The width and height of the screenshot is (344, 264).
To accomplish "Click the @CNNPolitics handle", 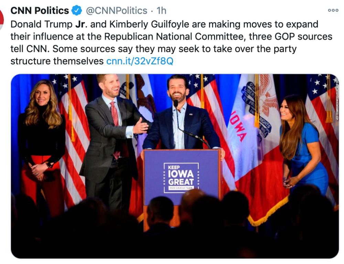I will pos(116,11).
